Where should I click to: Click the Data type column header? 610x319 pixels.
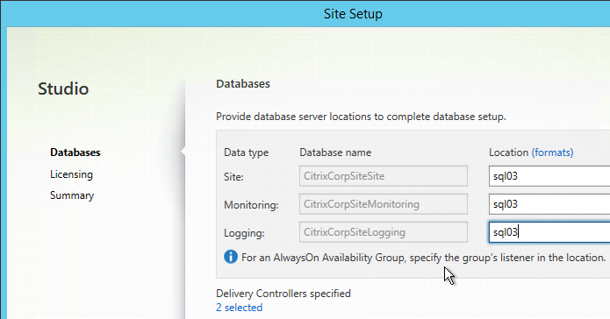click(247, 152)
